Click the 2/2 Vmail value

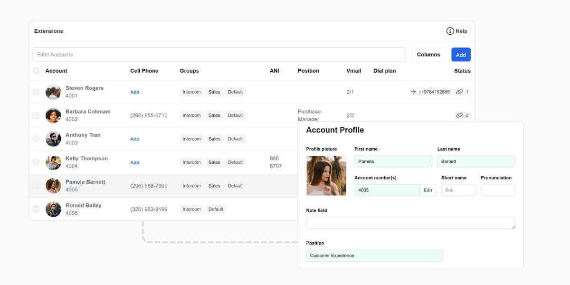(350, 115)
